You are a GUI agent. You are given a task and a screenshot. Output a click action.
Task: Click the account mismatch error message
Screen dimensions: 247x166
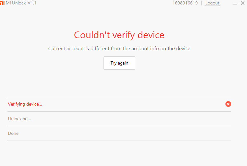pos(119,49)
